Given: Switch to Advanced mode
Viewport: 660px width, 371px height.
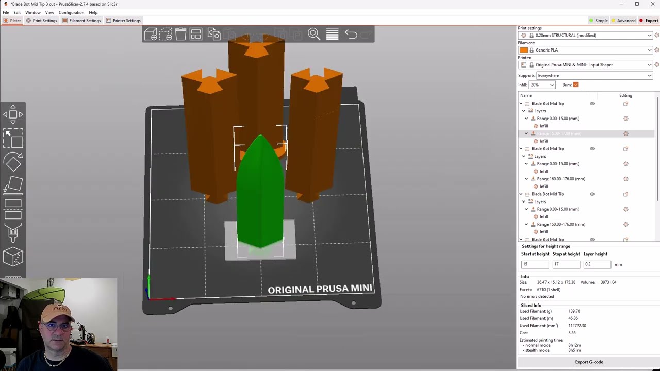Looking at the screenshot, I should click(x=623, y=21).
